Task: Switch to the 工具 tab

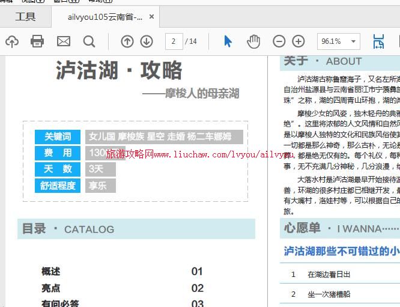Action: click(25, 17)
